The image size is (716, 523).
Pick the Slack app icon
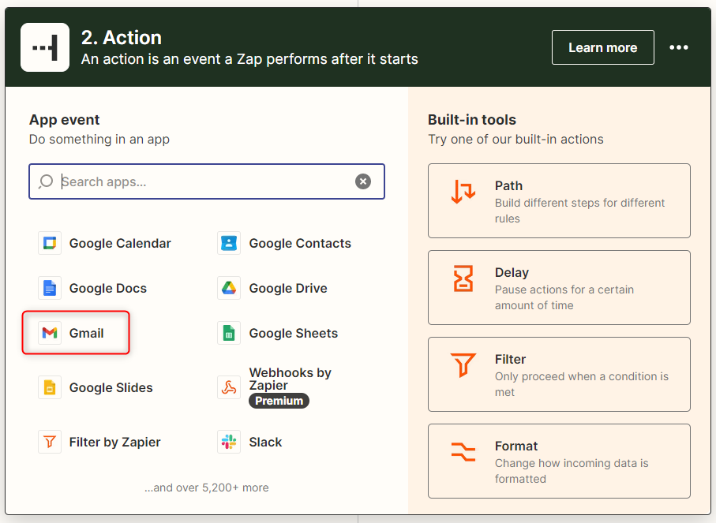pos(229,442)
